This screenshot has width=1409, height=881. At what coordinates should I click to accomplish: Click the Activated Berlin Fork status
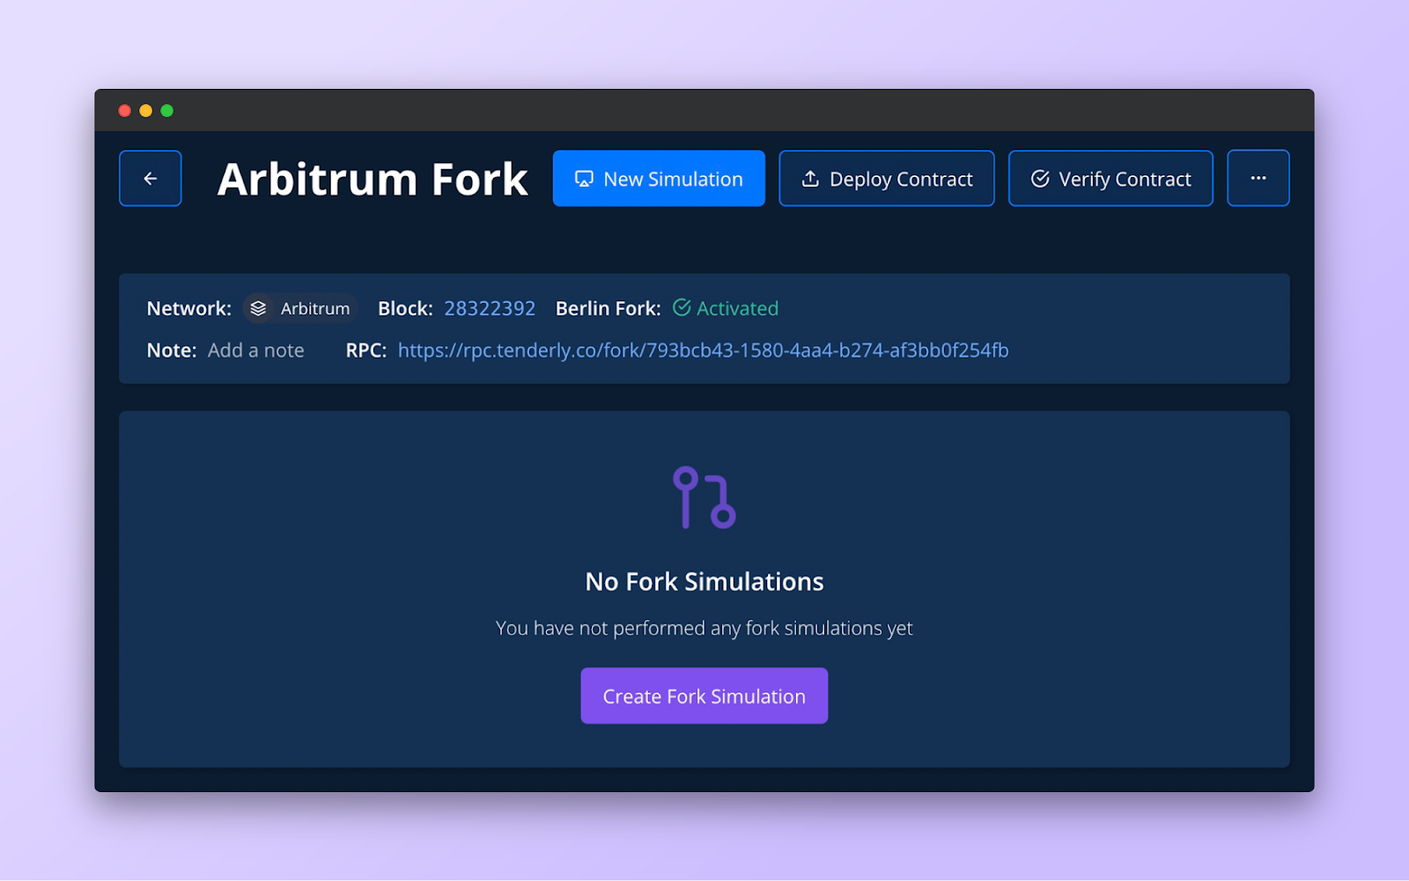pyautogui.click(x=726, y=308)
